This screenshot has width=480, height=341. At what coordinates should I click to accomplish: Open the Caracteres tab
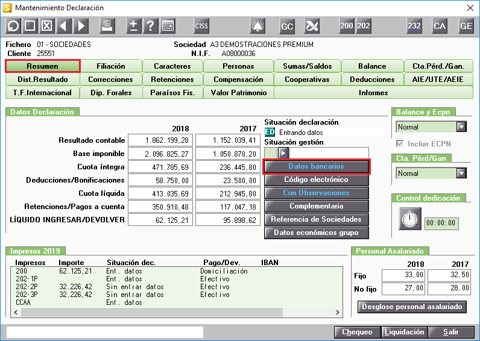[x=172, y=66]
